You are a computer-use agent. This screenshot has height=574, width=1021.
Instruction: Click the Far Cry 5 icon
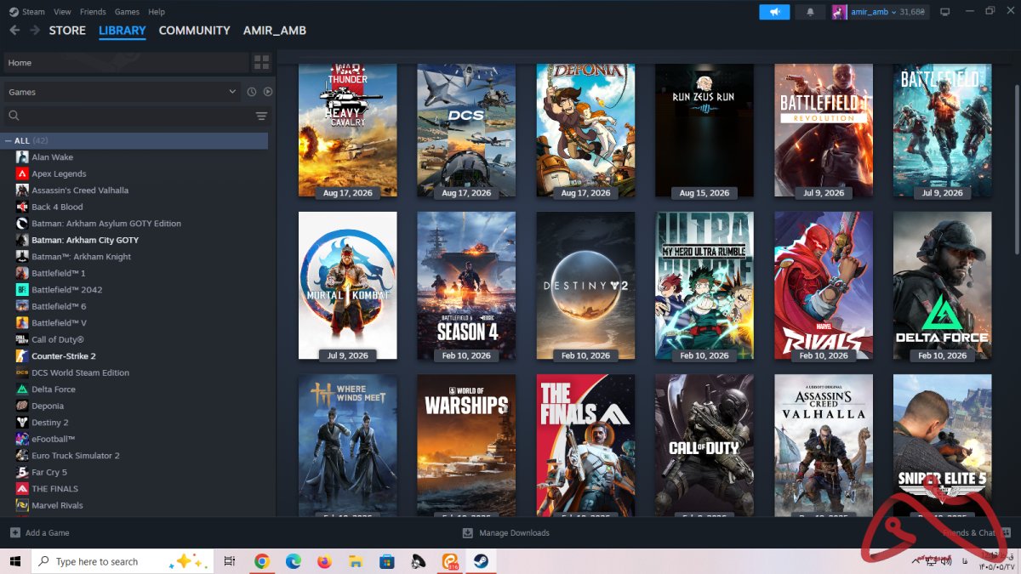click(22, 472)
